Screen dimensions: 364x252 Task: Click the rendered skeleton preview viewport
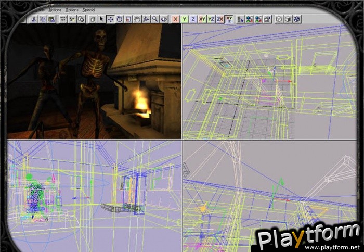pos(94,81)
